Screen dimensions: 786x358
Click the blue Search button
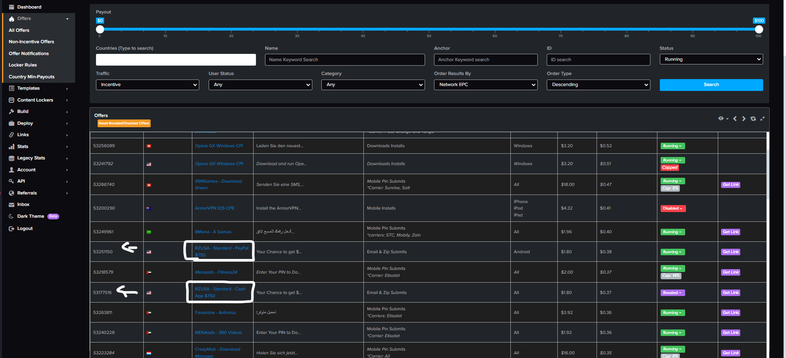point(711,85)
